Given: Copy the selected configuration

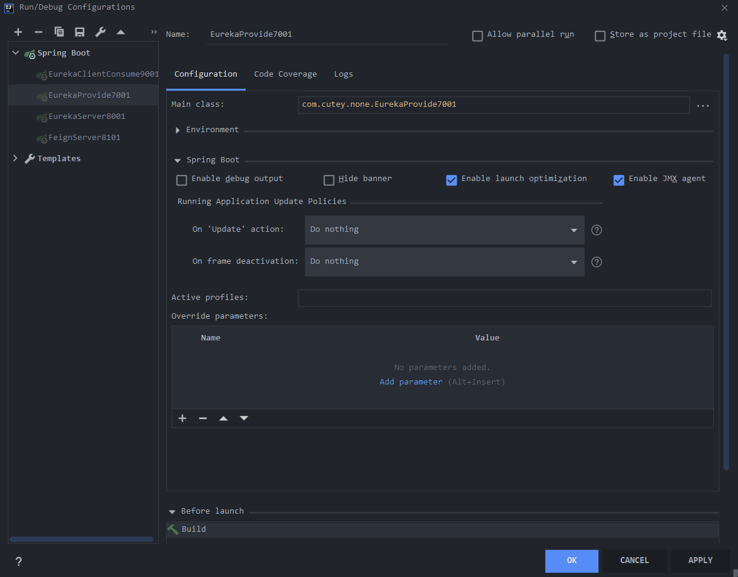Looking at the screenshot, I should (x=59, y=32).
